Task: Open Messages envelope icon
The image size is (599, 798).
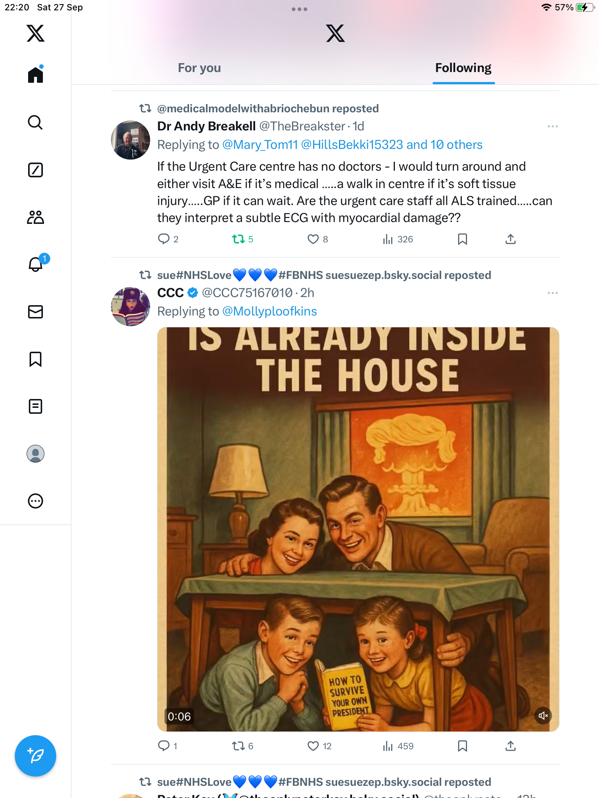Action: 35,312
